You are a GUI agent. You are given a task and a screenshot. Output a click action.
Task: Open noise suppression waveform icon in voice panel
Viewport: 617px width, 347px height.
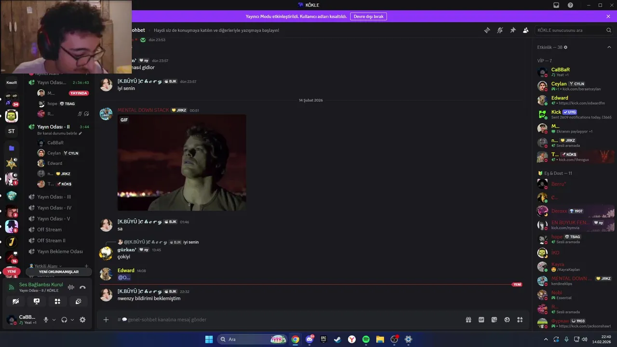tap(71, 287)
